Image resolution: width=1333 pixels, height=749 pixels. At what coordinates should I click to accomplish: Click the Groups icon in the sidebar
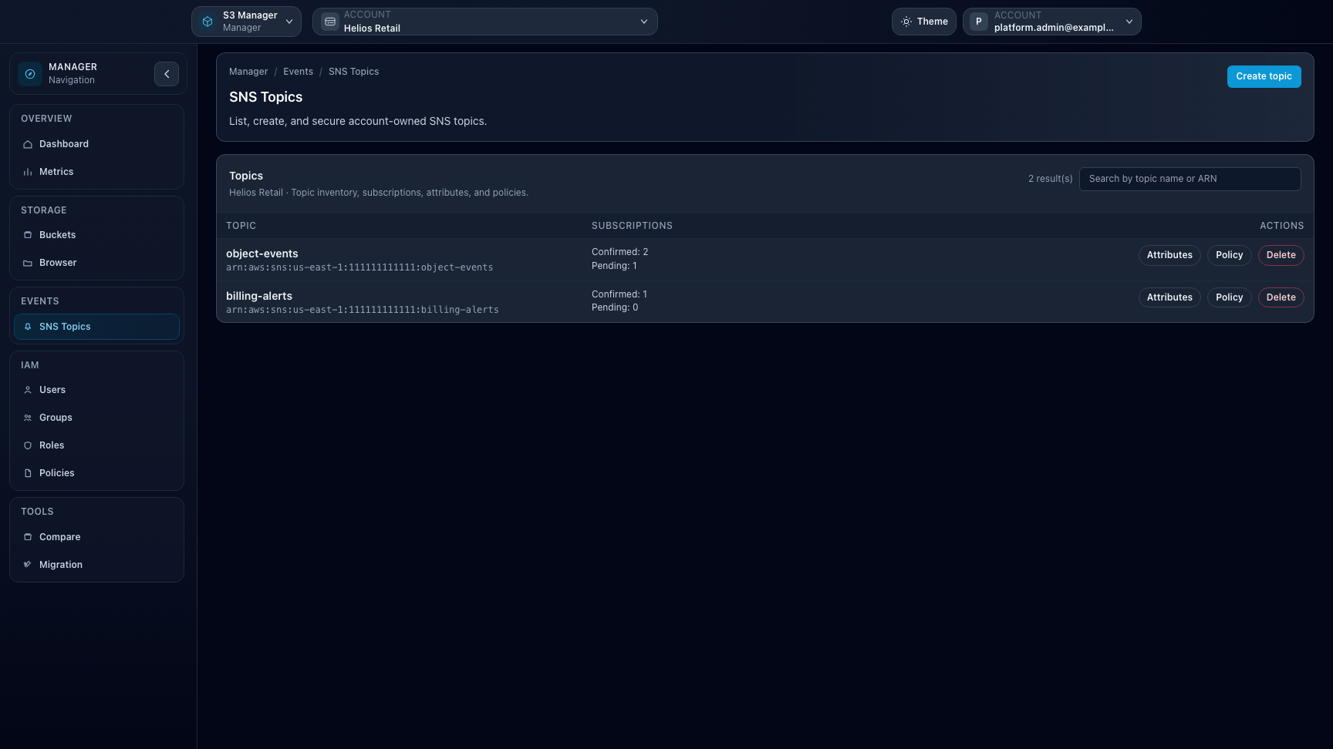click(28, 417)
